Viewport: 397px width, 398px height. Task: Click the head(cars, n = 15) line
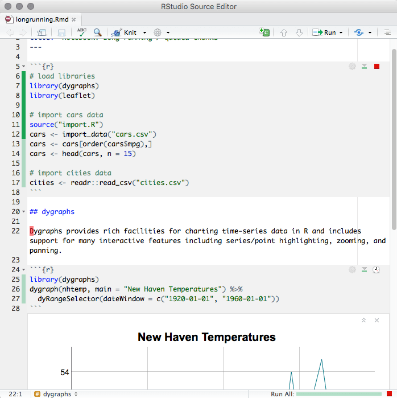[x=82, y=154]
